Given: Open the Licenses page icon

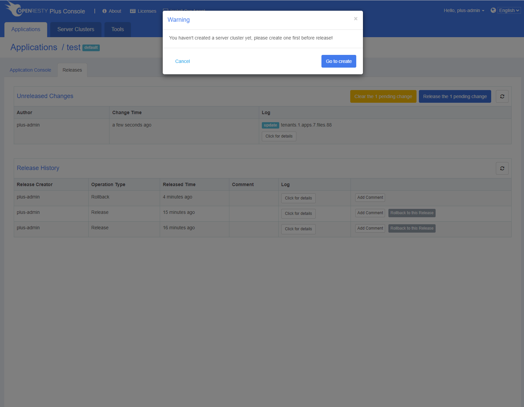Looking at the screenshot, I should click(133, 11).
